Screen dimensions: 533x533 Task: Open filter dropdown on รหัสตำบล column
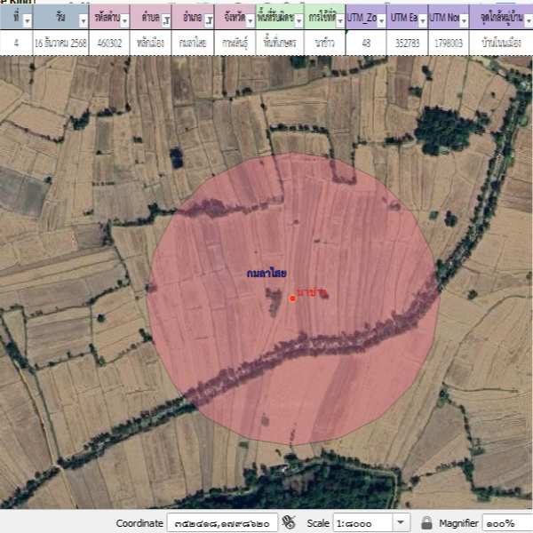pos(123,20)
